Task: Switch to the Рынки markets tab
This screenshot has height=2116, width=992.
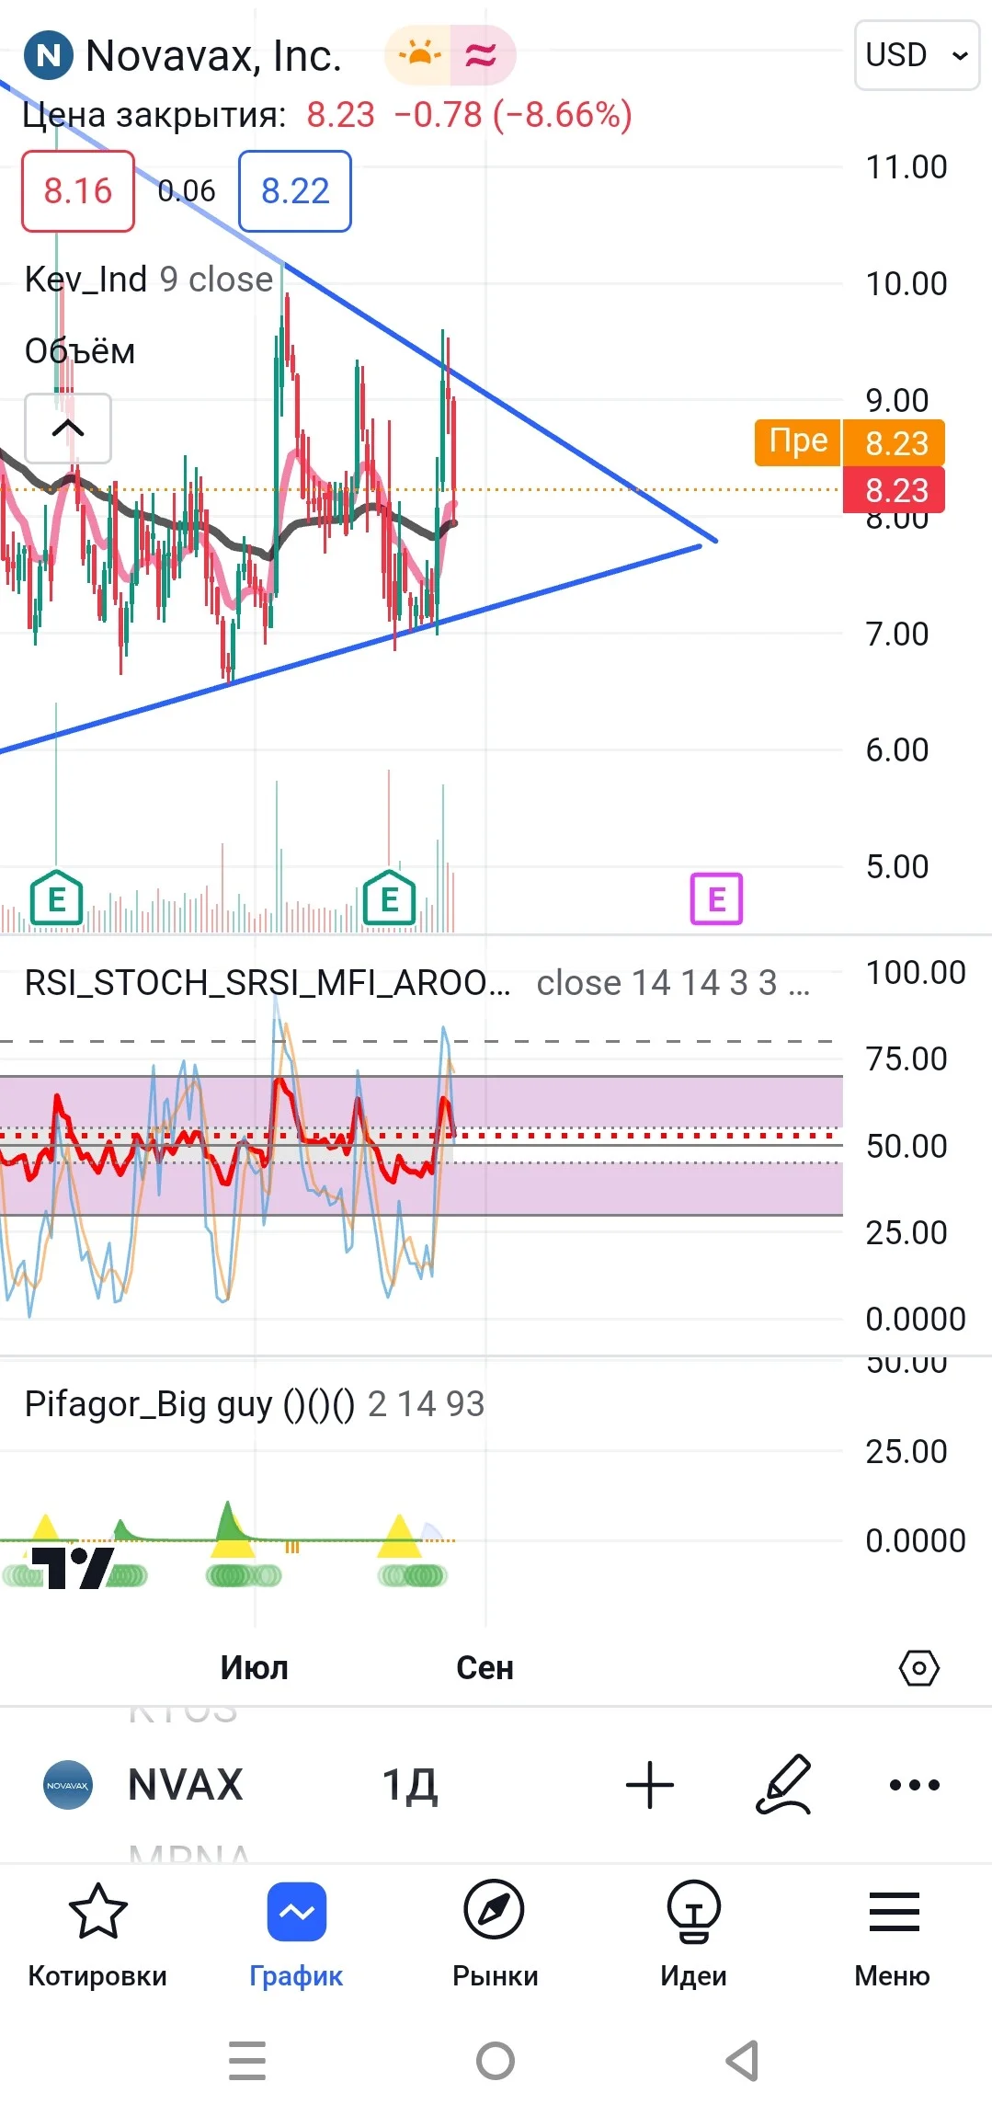Action: [x=495, y=1936]
